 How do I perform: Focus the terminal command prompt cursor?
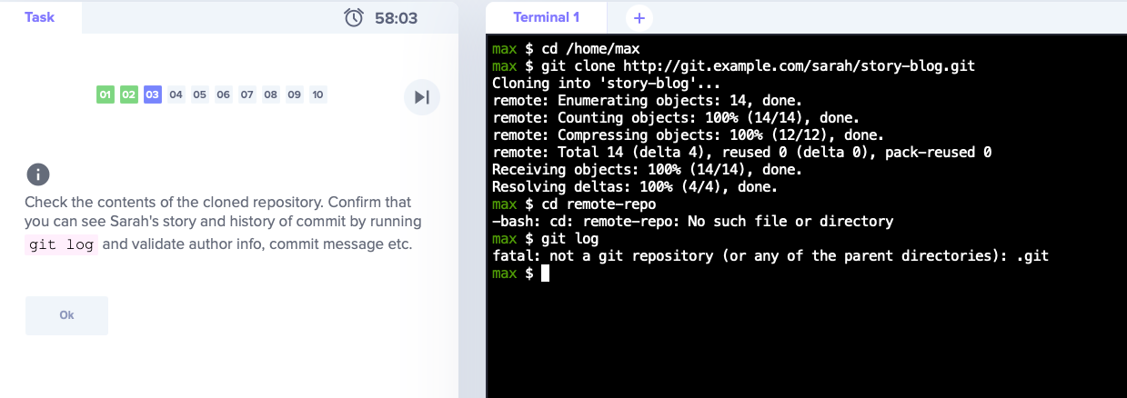545,274
